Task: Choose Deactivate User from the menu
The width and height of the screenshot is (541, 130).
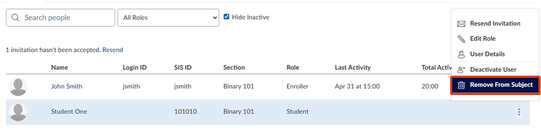Action: pos(495,70)
